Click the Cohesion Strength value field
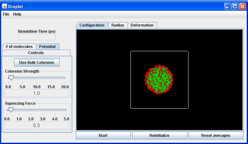The image size is (248, 144). click(36, 93)
